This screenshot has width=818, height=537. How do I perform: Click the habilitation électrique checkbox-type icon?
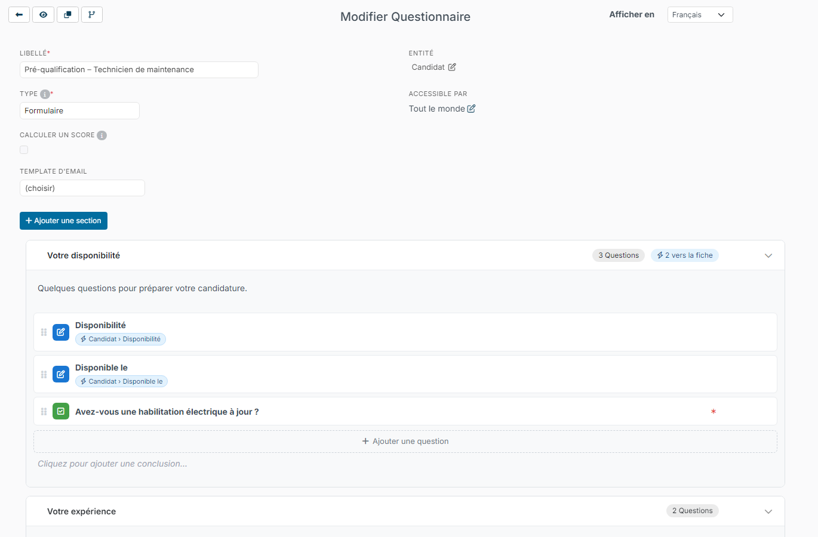[61, 411]
